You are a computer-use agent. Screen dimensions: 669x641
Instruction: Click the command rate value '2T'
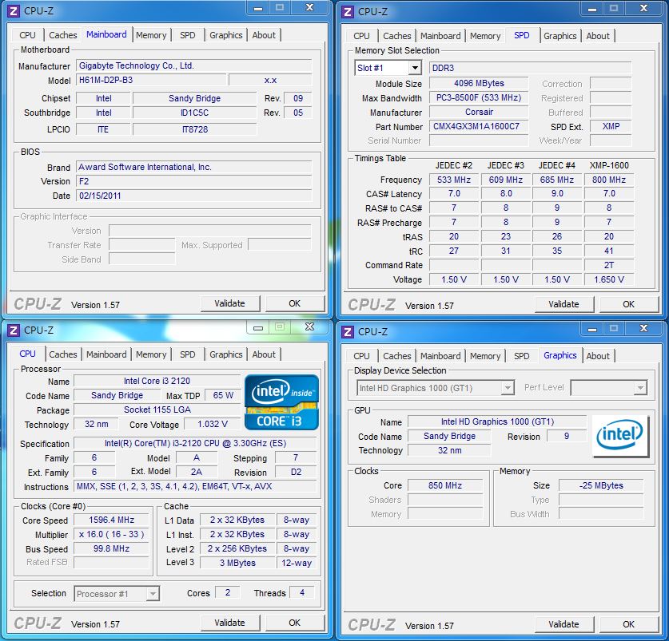pos(609,265)
